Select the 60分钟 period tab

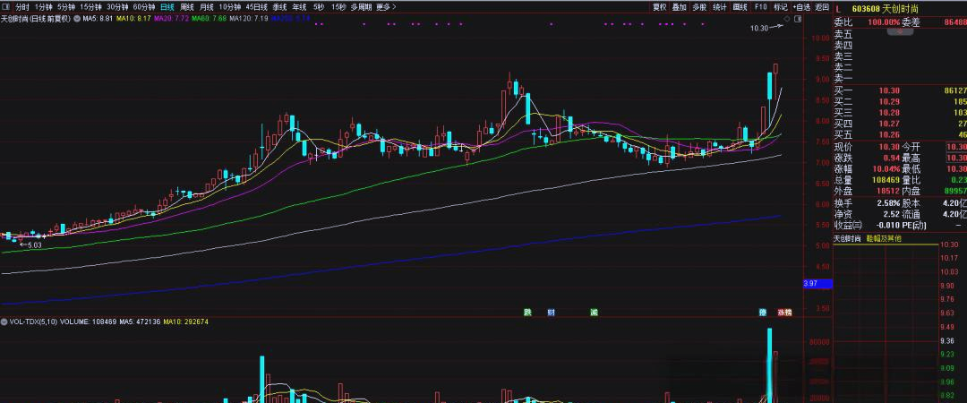tap(143, 7)
